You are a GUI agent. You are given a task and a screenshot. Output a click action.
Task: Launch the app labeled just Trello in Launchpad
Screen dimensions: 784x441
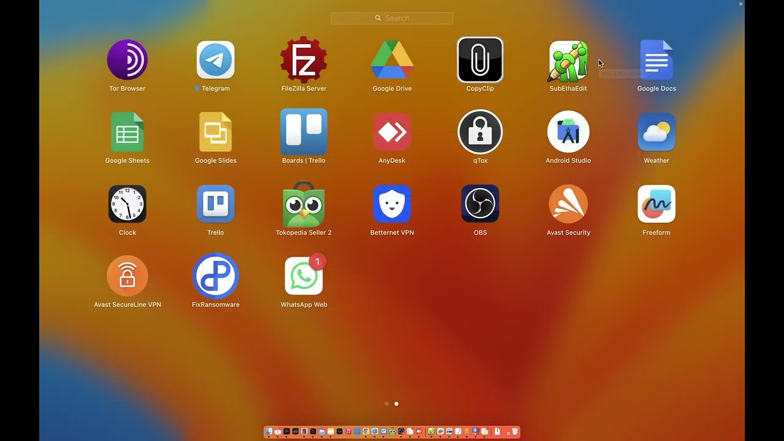click(x=216, y=204)
